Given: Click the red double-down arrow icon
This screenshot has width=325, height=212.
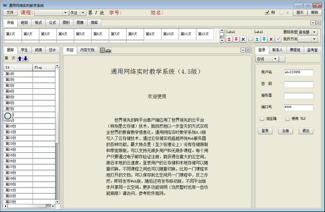Looking at the screenshot, I should [236, 39].
